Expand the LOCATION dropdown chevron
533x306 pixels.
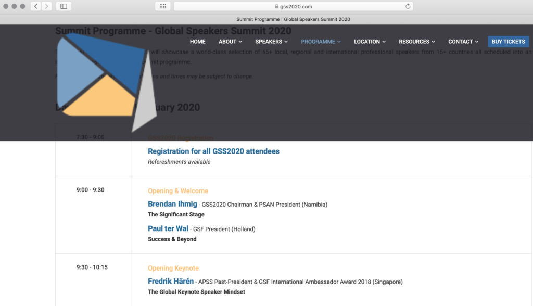384,42
